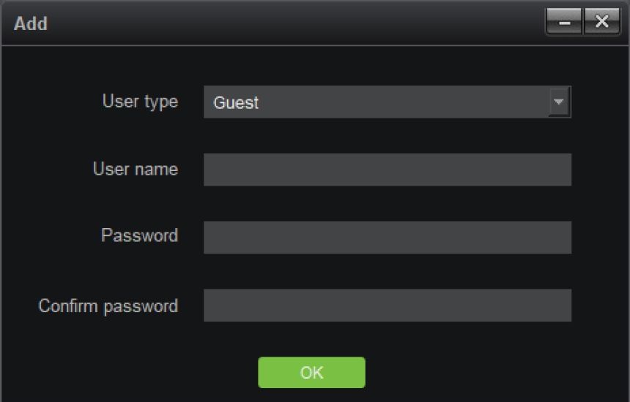Select the Confirm password input field

(387, 306)
